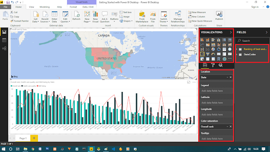Open the State field dropdown arrow
270x152 pixels.
pyautogui.click(x=227, y=77)
